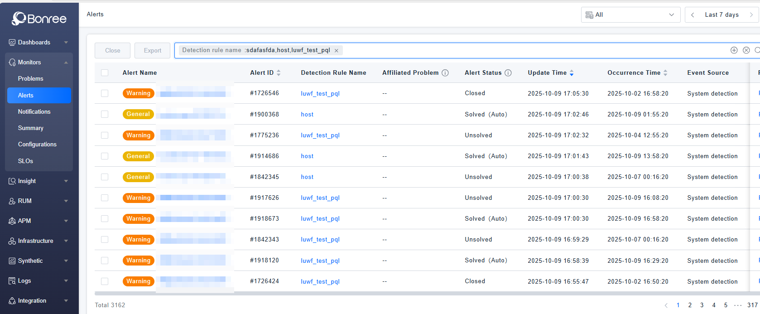This screenshot has height=314, width=760.
Task: Toggle the select-all header checkbox
Action: pyautogui.click(x=105, y=73)
